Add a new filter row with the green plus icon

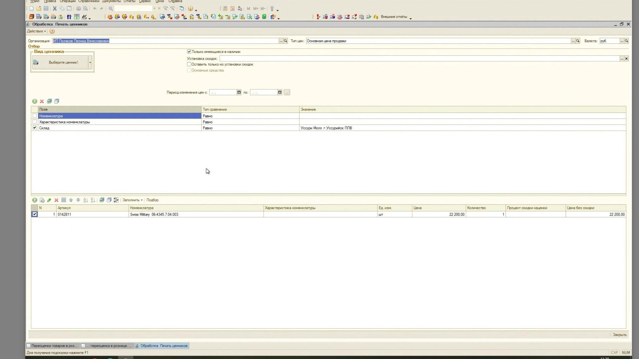[x=34, y=101]
